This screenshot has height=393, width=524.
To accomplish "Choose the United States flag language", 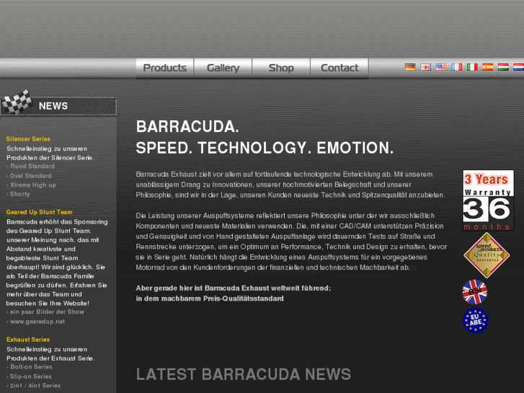I will pyautogui.click(x=441, y=67).
